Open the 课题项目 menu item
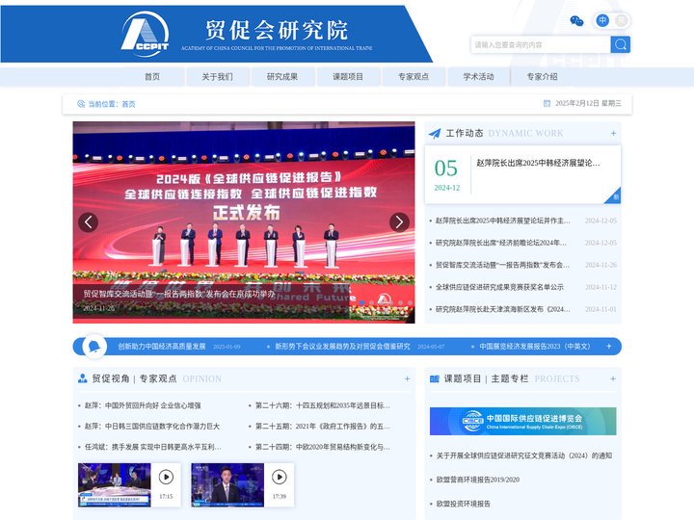Viewport: 694px width, 520px height. (x=348, y=76)
